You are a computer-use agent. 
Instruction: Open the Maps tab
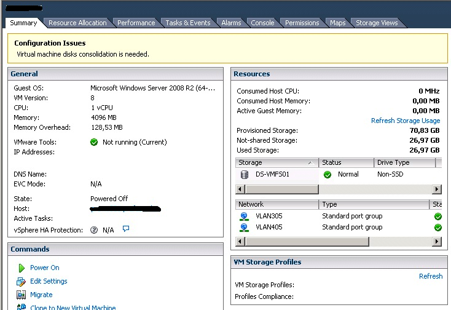point(338,23)
